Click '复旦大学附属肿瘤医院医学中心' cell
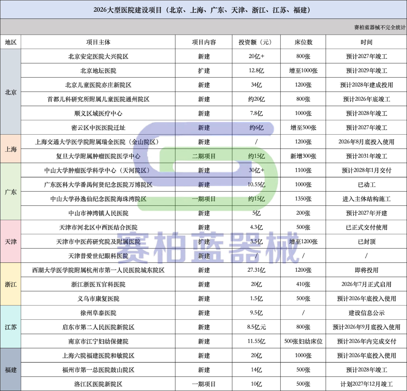The width and height of the screenshot is (407, 391). coord(98,156)
